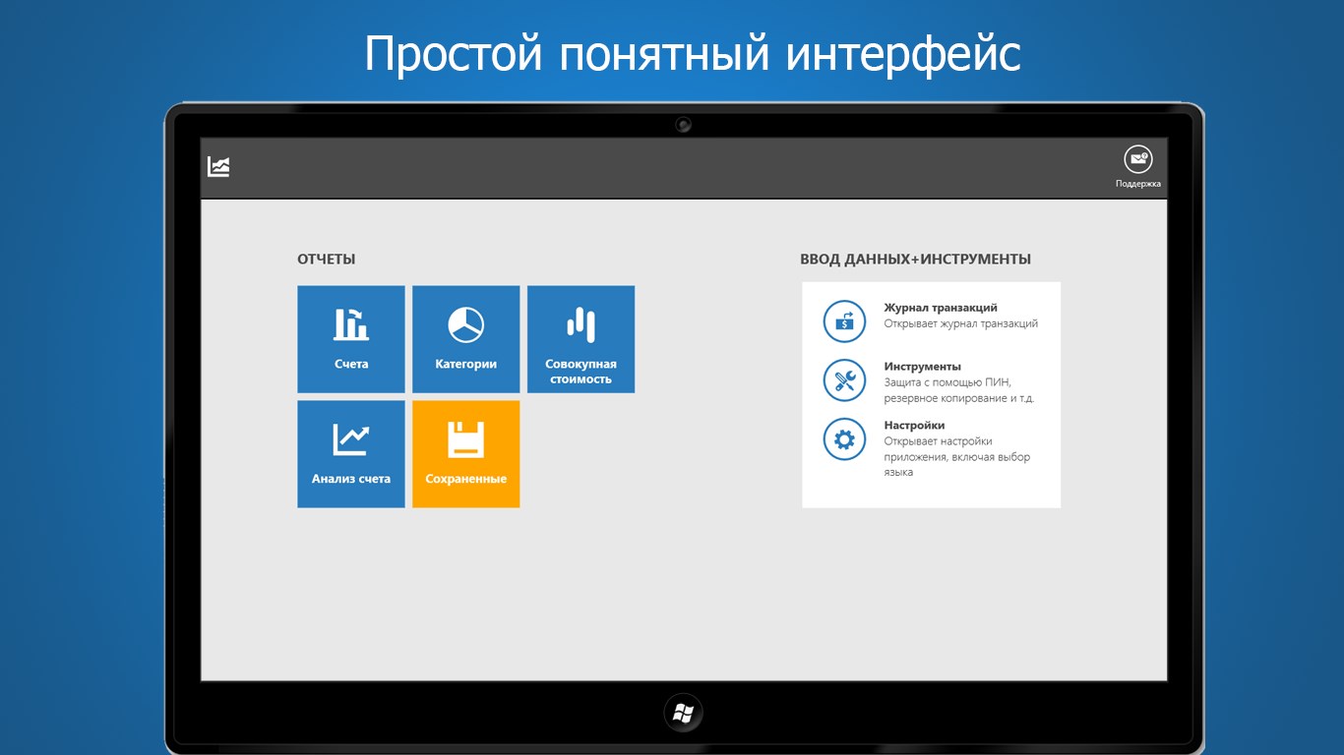Click the Категории pie chart icon

[x=465, y=322]
